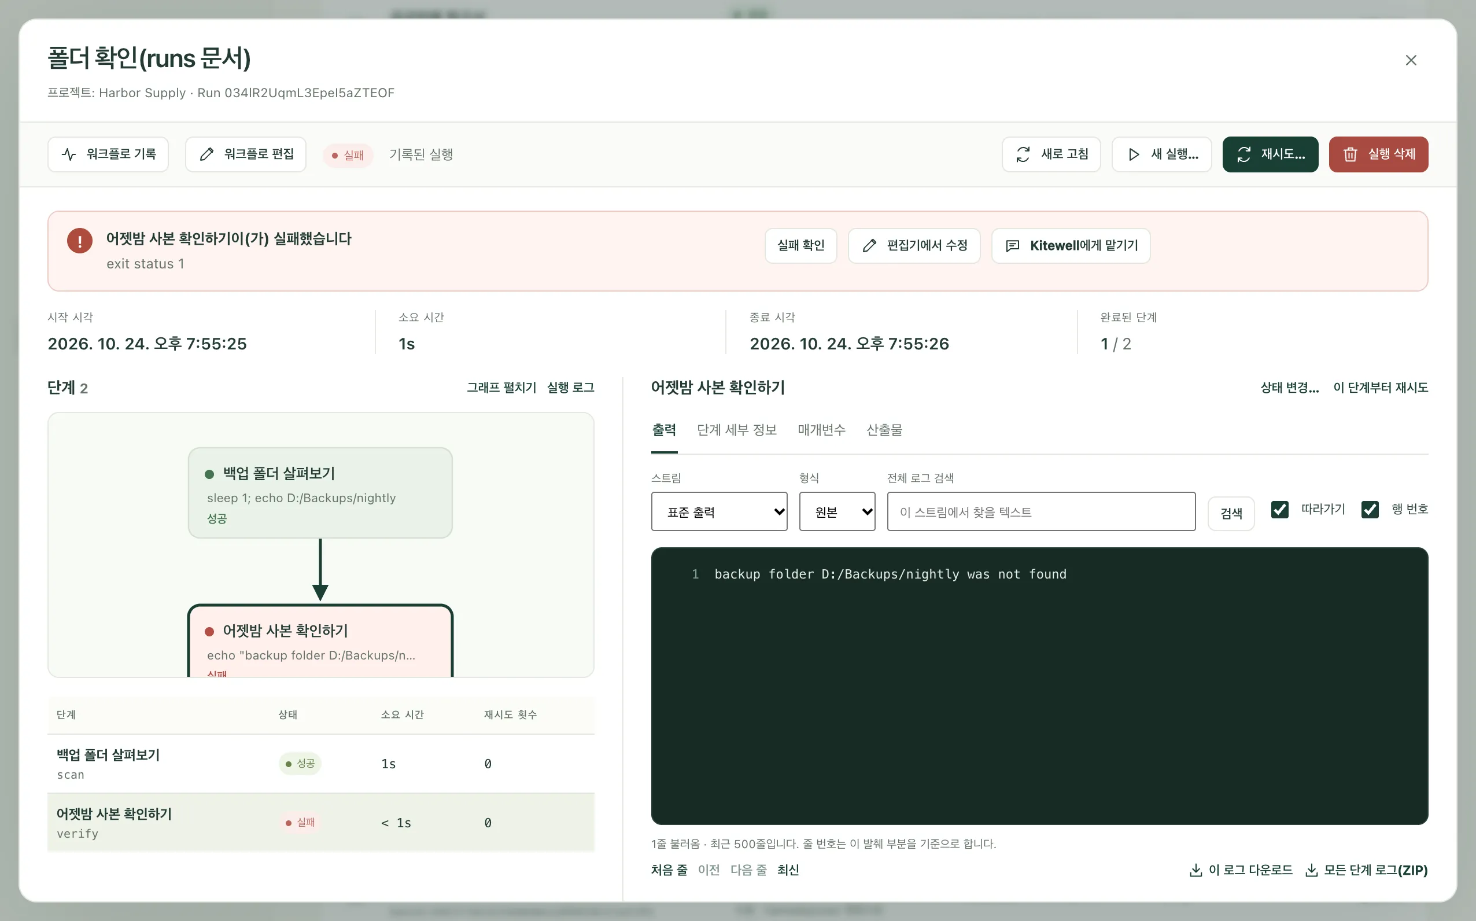1476x921 pixels.
Task: Open the 스트림 dropdown showing 표준 출력
Action: [x=719, y=511]
